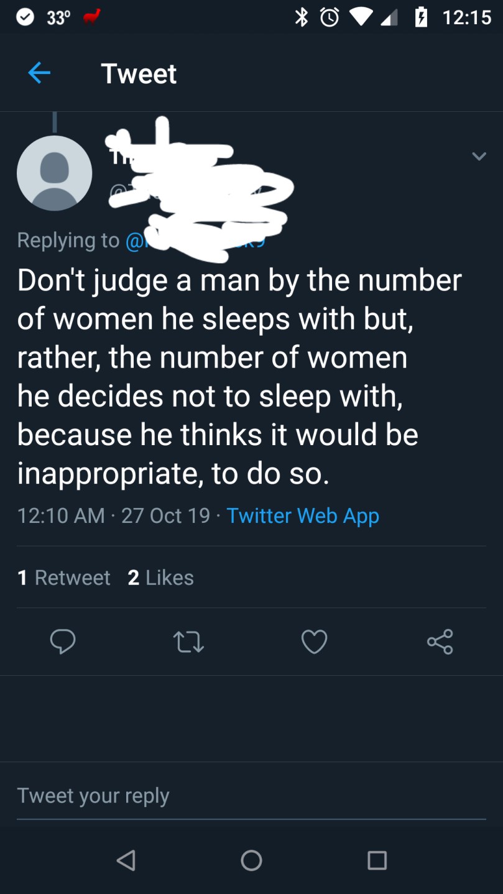Image resolution: width=503 pixels, height=894 pixels.
Task: Tap the back arrow icon
Action: [x=39, y=73]
